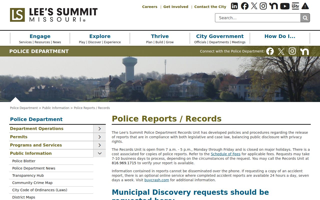Screen dimensions: 320x200
Task: Expand Programs and Services arrow
Action: [x=99, y=145]
